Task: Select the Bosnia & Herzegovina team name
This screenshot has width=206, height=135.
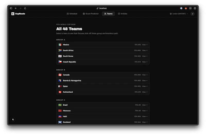Action: pyautogui.click(x=72, y=81)
